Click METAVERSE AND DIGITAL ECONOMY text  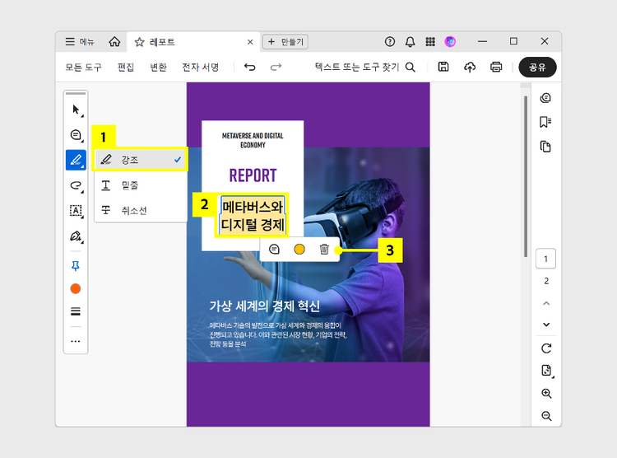253,140
